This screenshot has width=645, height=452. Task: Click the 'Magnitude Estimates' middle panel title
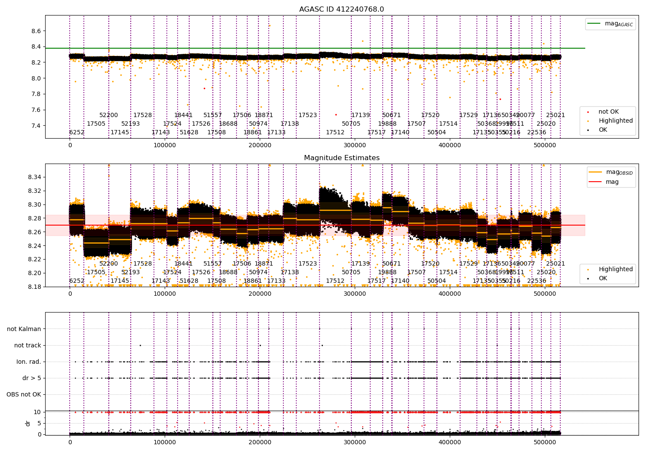[x=342, y=158]
